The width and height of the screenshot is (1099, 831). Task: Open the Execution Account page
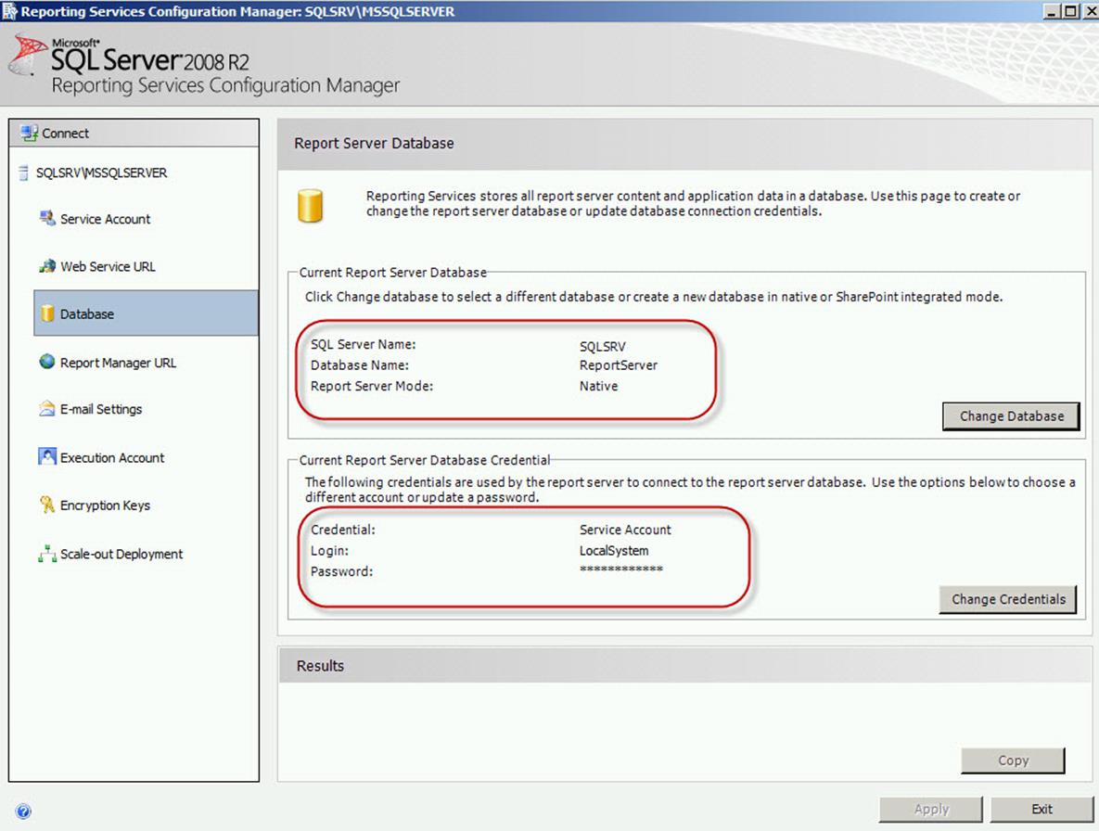[112, 457]
